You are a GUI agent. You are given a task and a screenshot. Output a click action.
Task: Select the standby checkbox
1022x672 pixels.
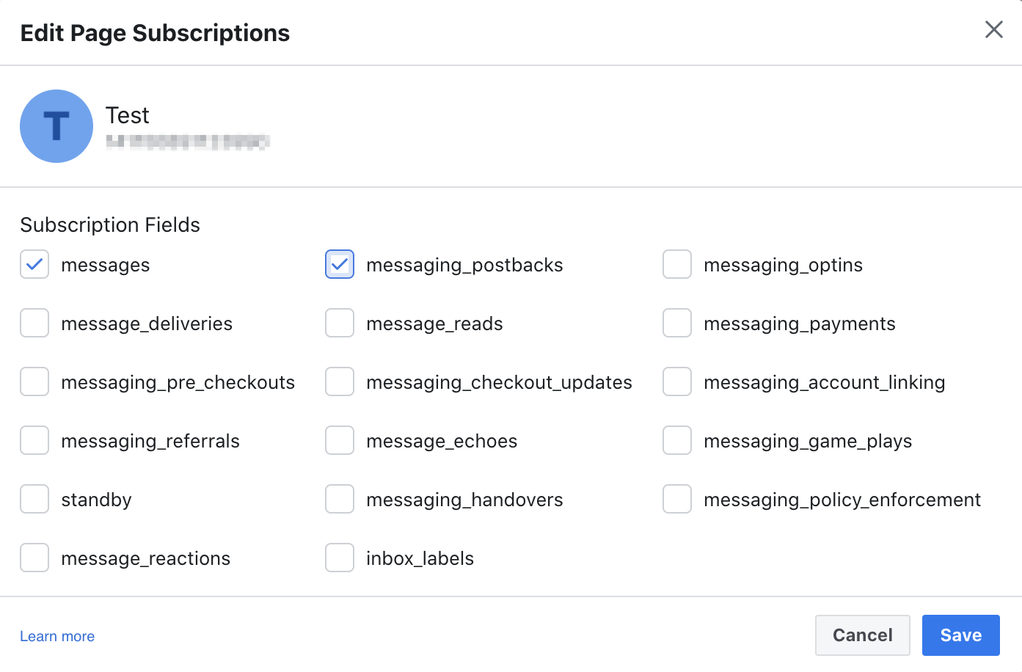pyautogui.click(x=34, y=500)
